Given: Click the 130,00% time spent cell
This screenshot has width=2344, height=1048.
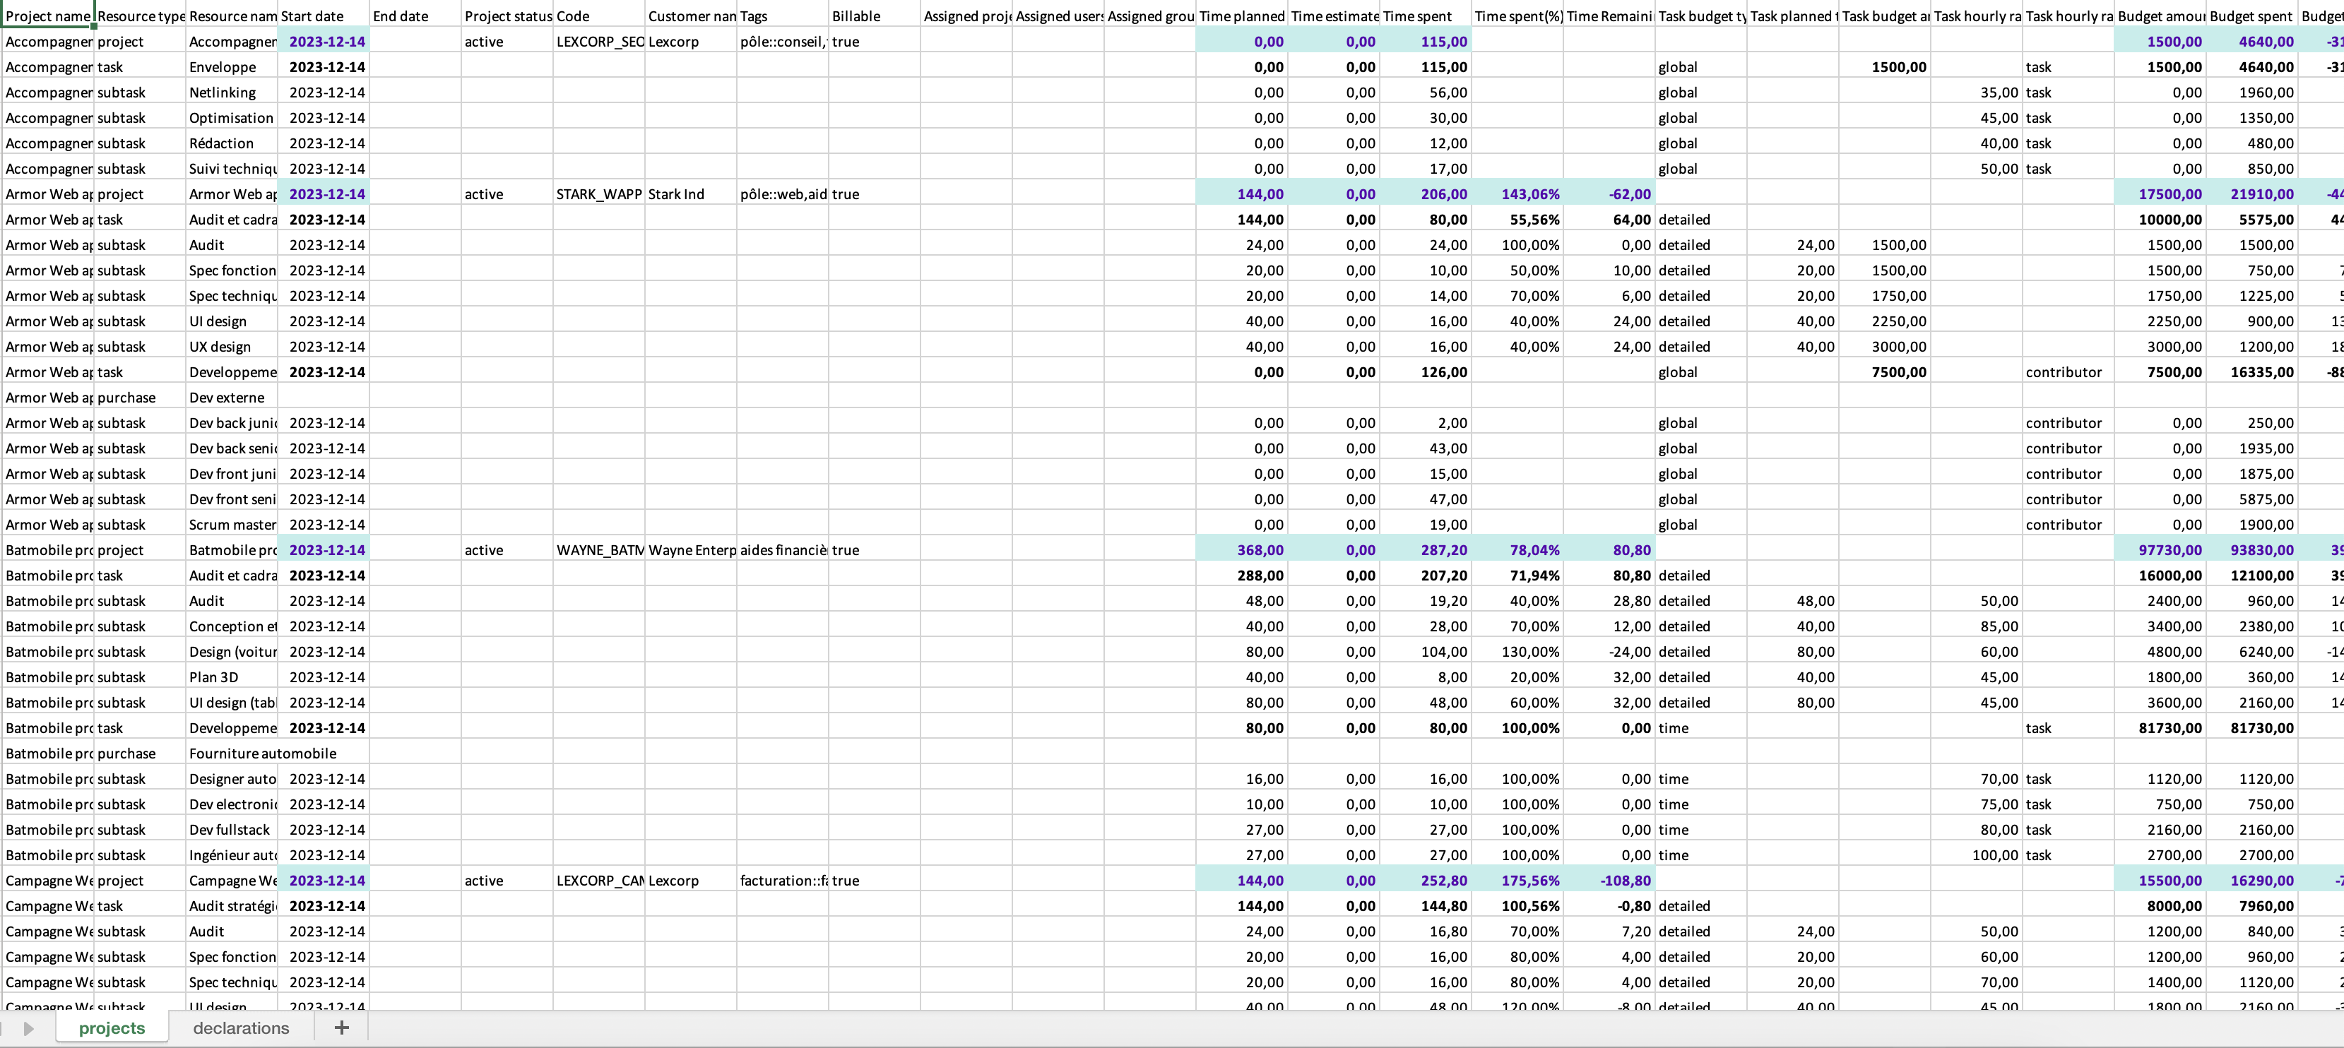Looking at the screenshot, I should pos(1517,651).
